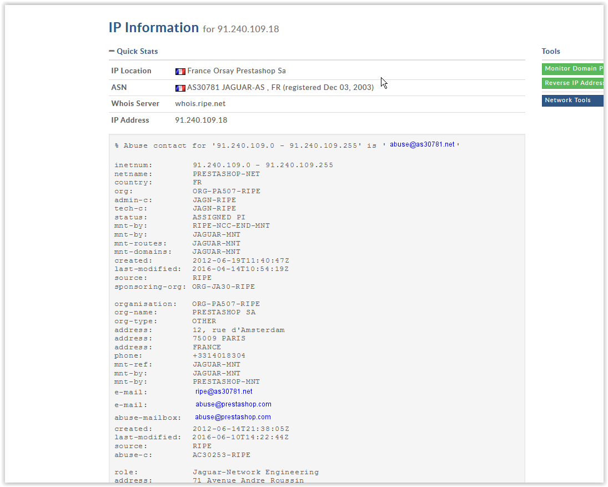Image resolution: width=608 pixels, height=487 pixels.
Task: Click organisation value ORG-PA507-RIPE
Action: pos(225,304)
